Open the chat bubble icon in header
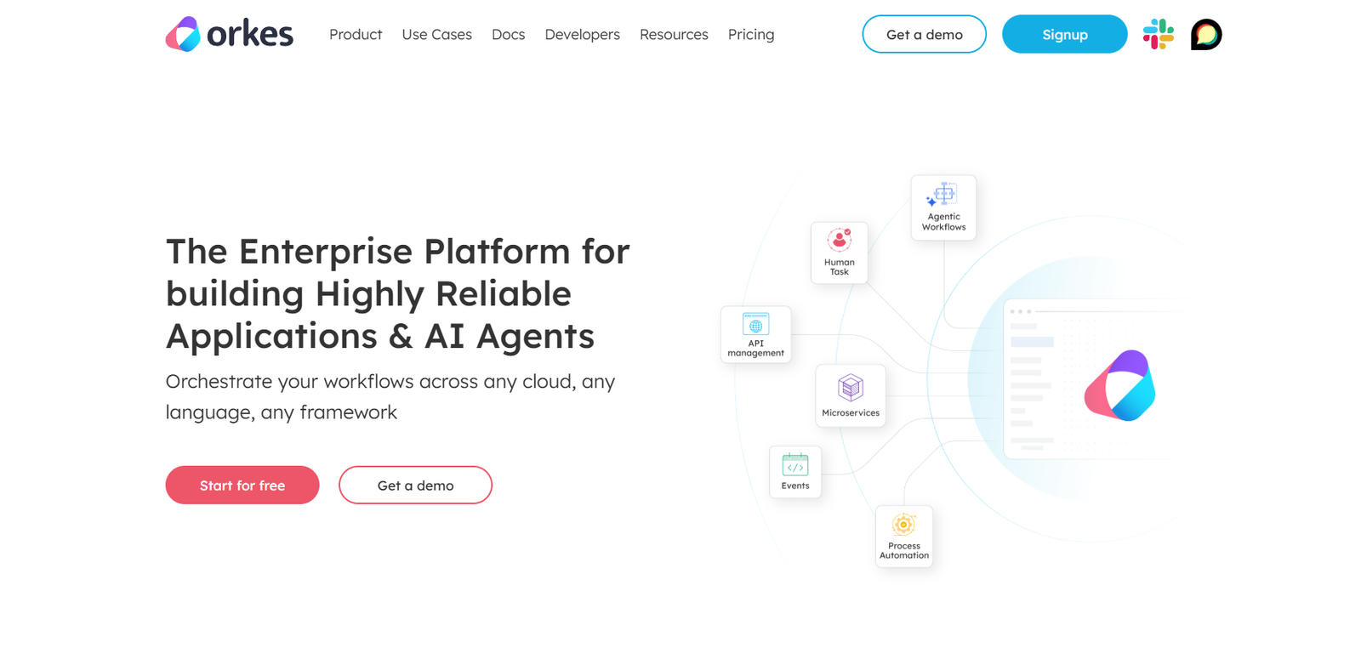 [1205, 34]
